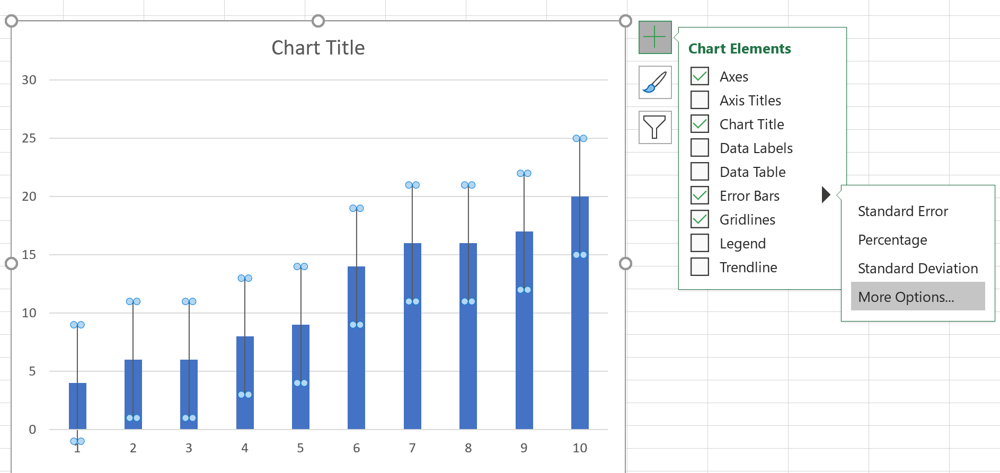Click the green Chart Elements plus button
The image size is (1000, 473).
(x=655, y=37)
